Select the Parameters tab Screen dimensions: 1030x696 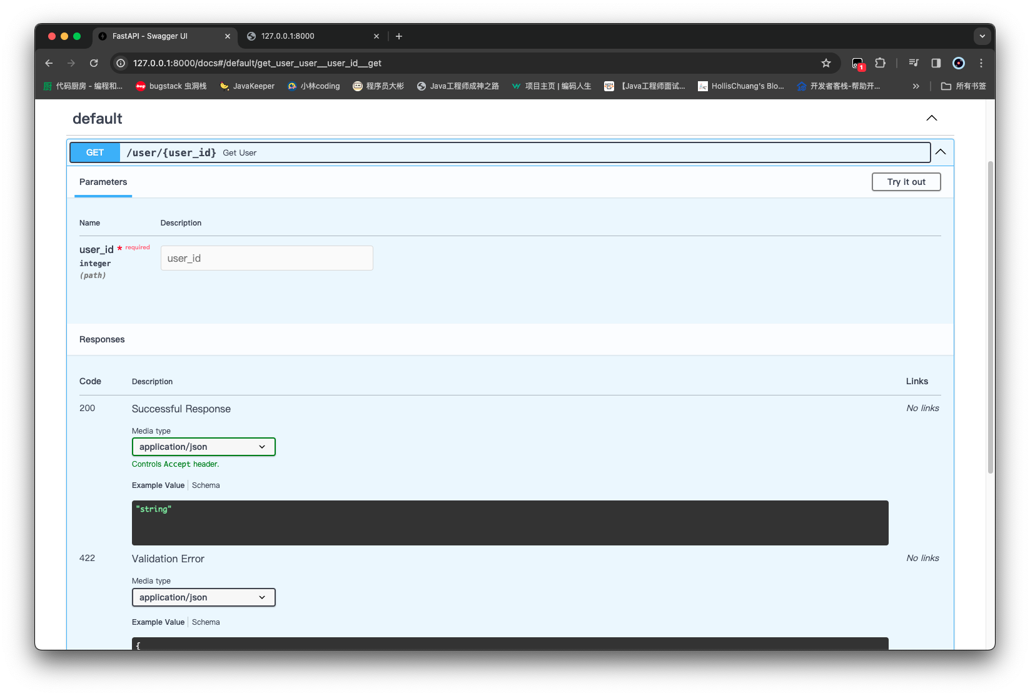(103, 182)
